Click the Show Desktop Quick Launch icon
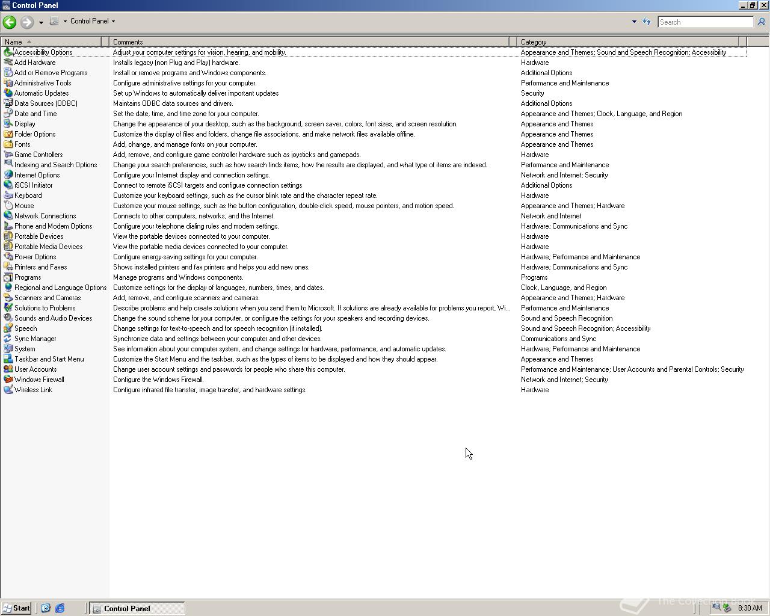The image size is (770, 616). pos(46,609)
